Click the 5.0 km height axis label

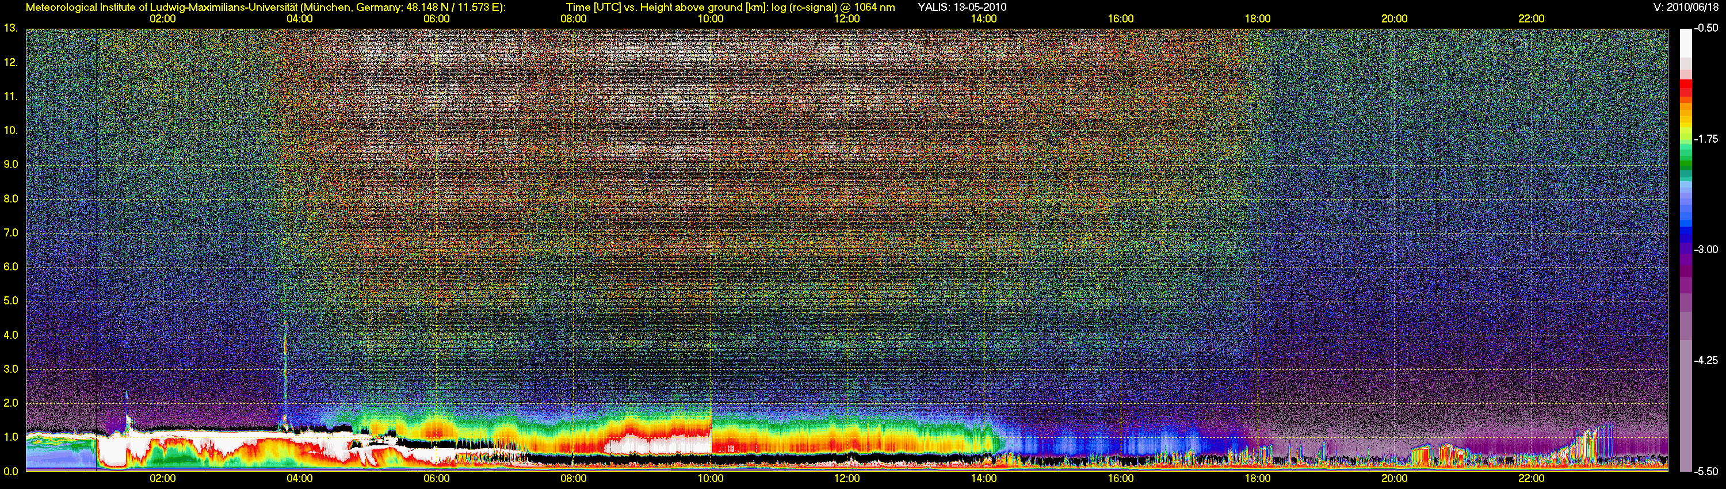pyautogui.click(x=11, y=301)
